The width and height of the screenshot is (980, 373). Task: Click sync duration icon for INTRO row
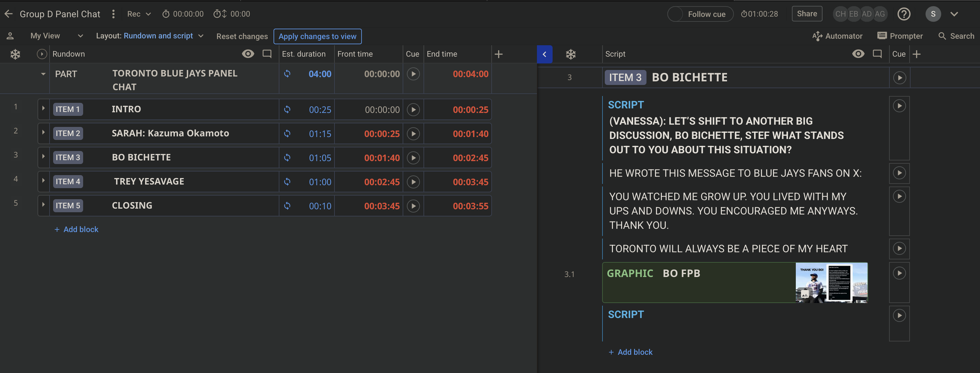click(x=287, y=110)
